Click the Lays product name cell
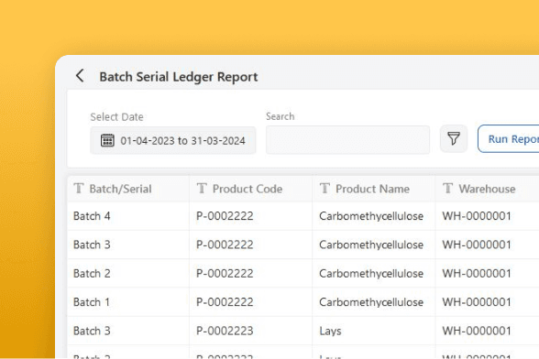539x359 pixels. click(x=330, y=331)
